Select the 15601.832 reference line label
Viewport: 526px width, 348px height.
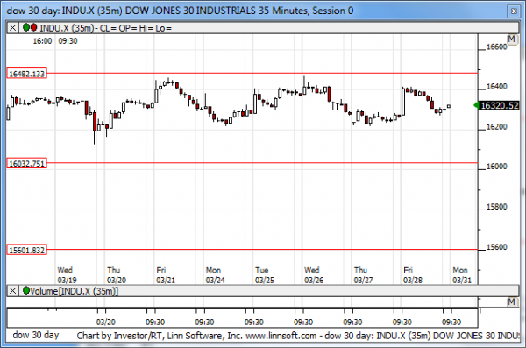pos(27,250)
